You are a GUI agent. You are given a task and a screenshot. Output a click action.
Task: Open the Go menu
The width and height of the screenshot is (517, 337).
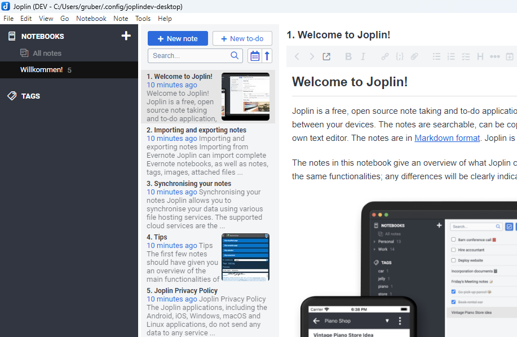(x=65, y=19)
